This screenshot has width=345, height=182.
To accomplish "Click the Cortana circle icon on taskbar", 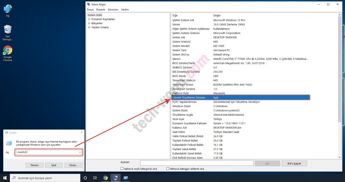I will click(x=85, y=178).
